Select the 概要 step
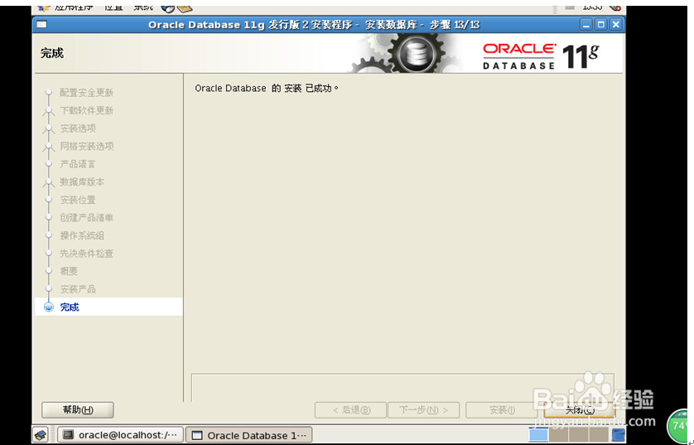 tap(69, 271)
